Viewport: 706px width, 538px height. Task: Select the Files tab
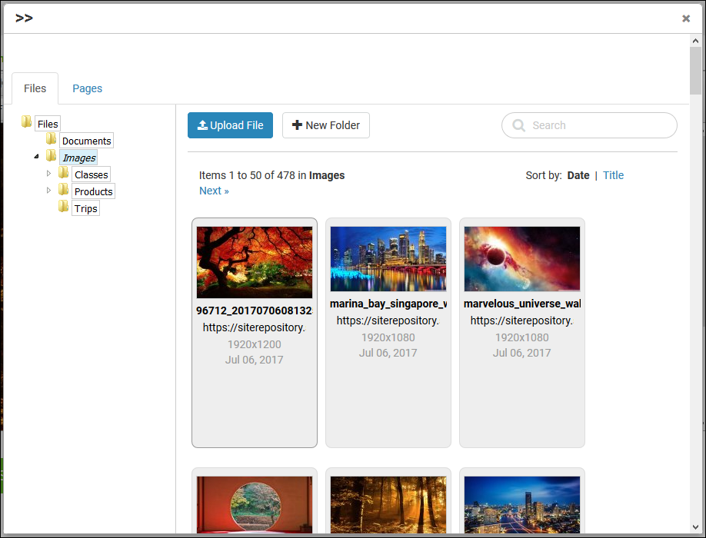click(35, 88)
